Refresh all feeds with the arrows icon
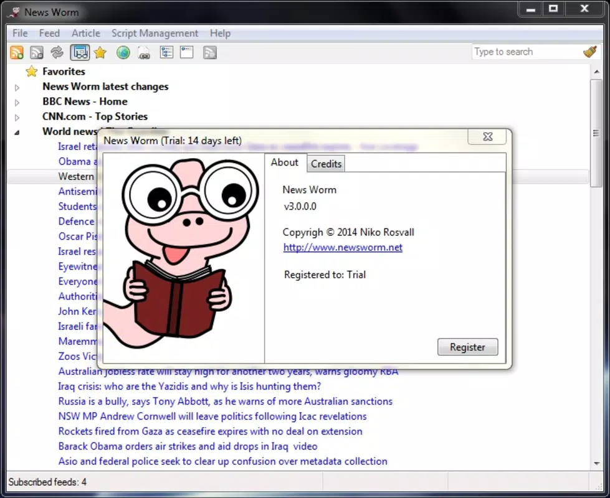The height and width of the screenshot is (498, 610). (x=57, y=52)
